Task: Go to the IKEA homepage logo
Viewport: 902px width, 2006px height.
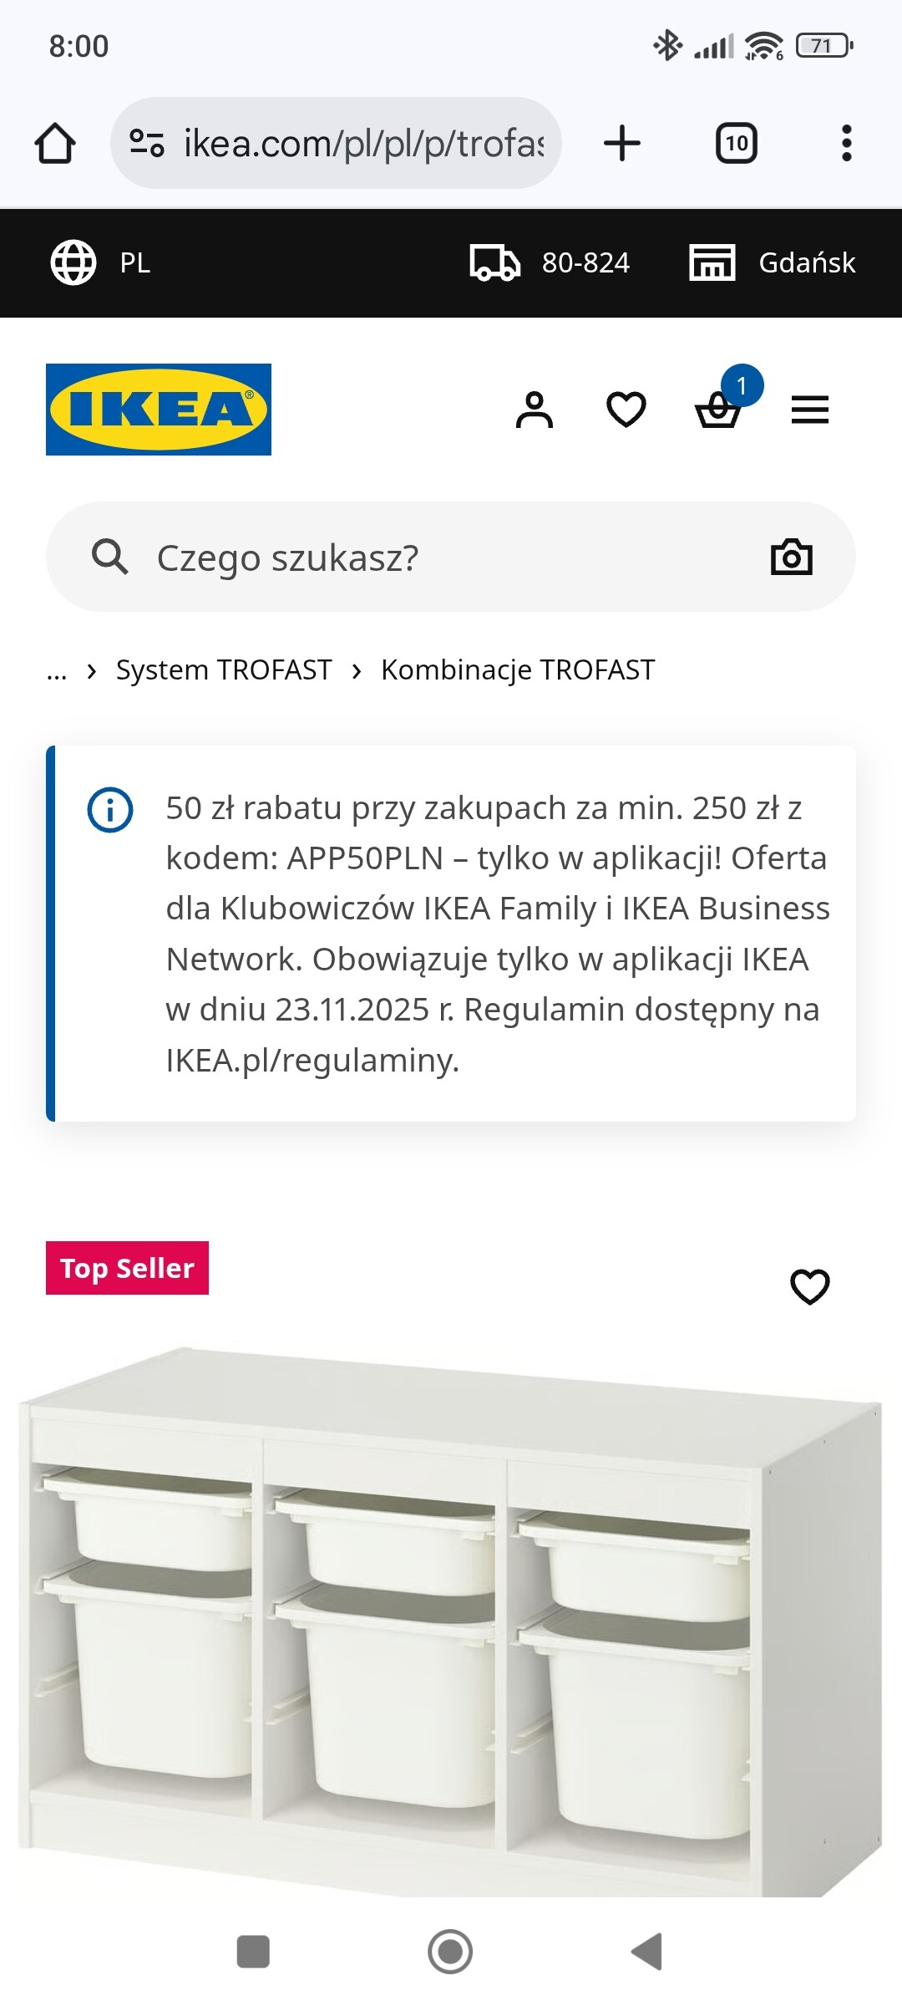Action: (159, 410)
